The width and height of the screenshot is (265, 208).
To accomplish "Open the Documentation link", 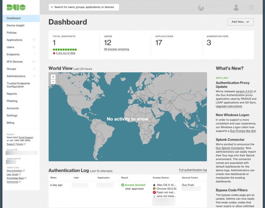I will tap(14, 171).
